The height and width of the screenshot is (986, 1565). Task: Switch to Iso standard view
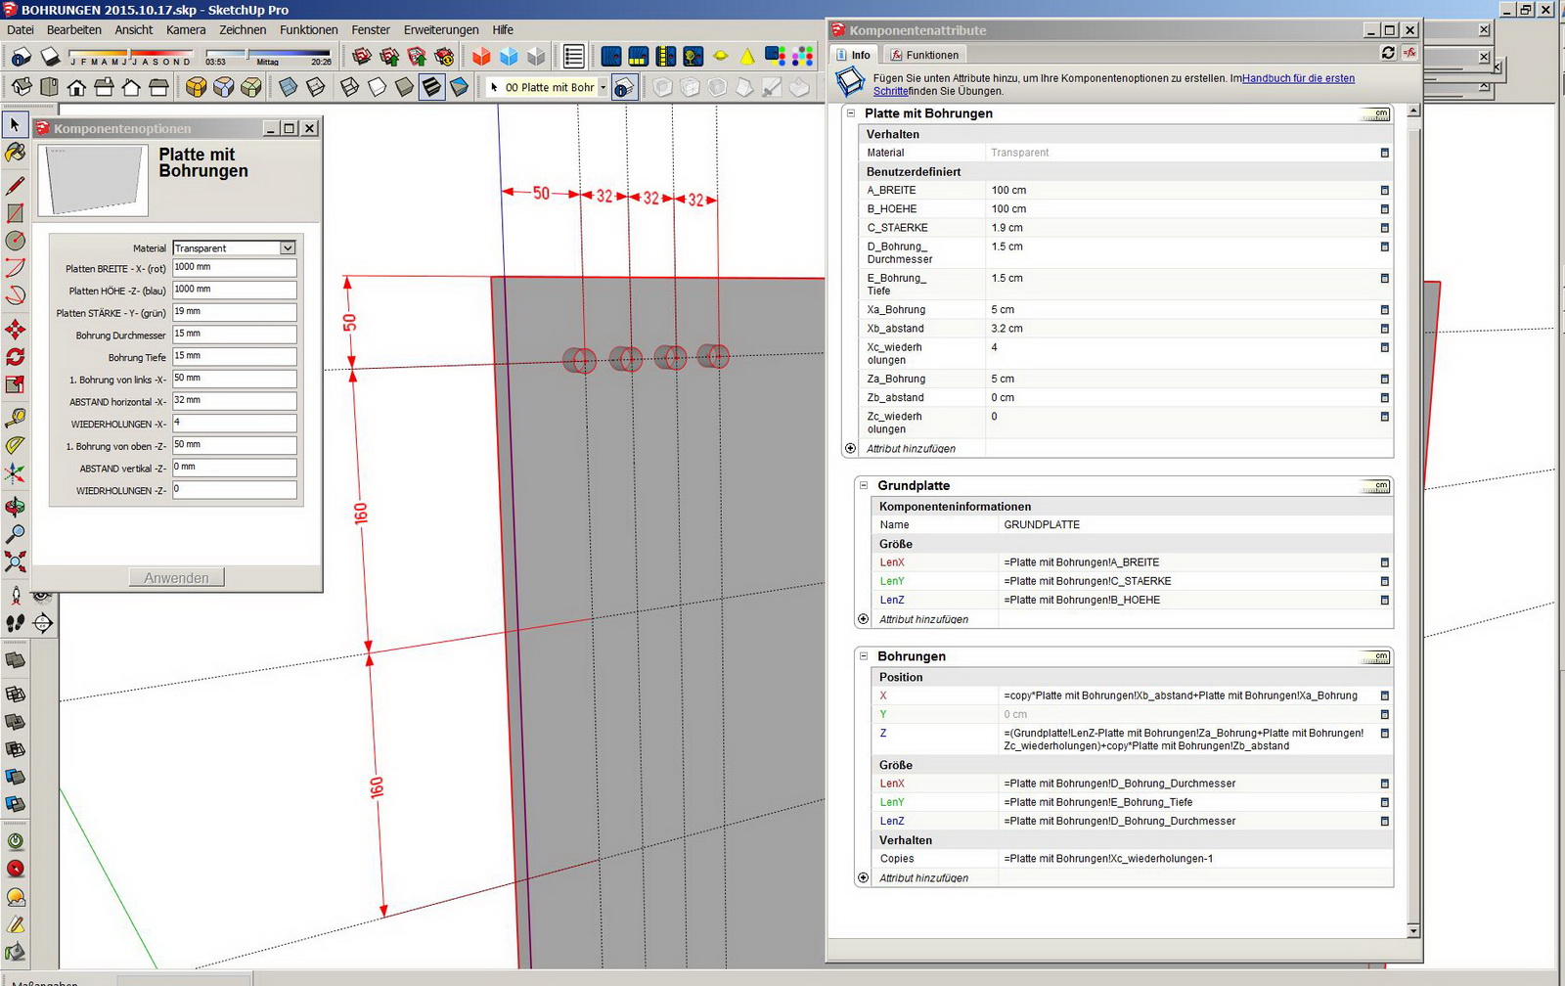pyautogui.click(x=22, y=88)
